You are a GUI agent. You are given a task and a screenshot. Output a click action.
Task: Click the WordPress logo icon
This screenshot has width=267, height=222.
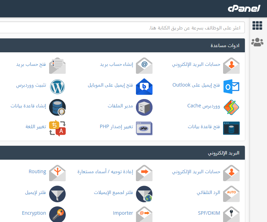coord(57,87)
